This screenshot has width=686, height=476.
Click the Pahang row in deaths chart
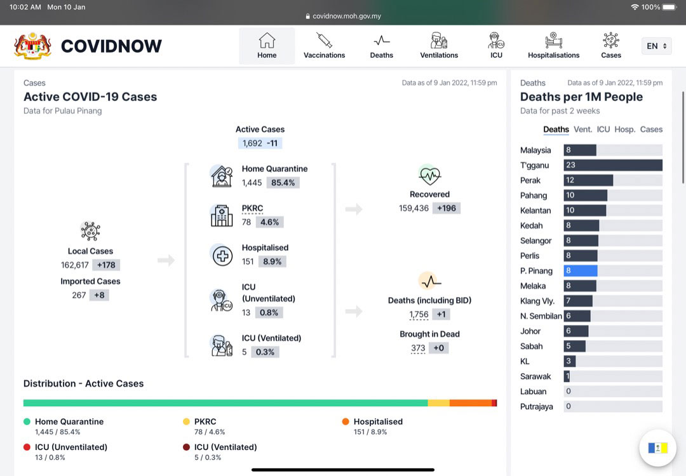point(591,195)
